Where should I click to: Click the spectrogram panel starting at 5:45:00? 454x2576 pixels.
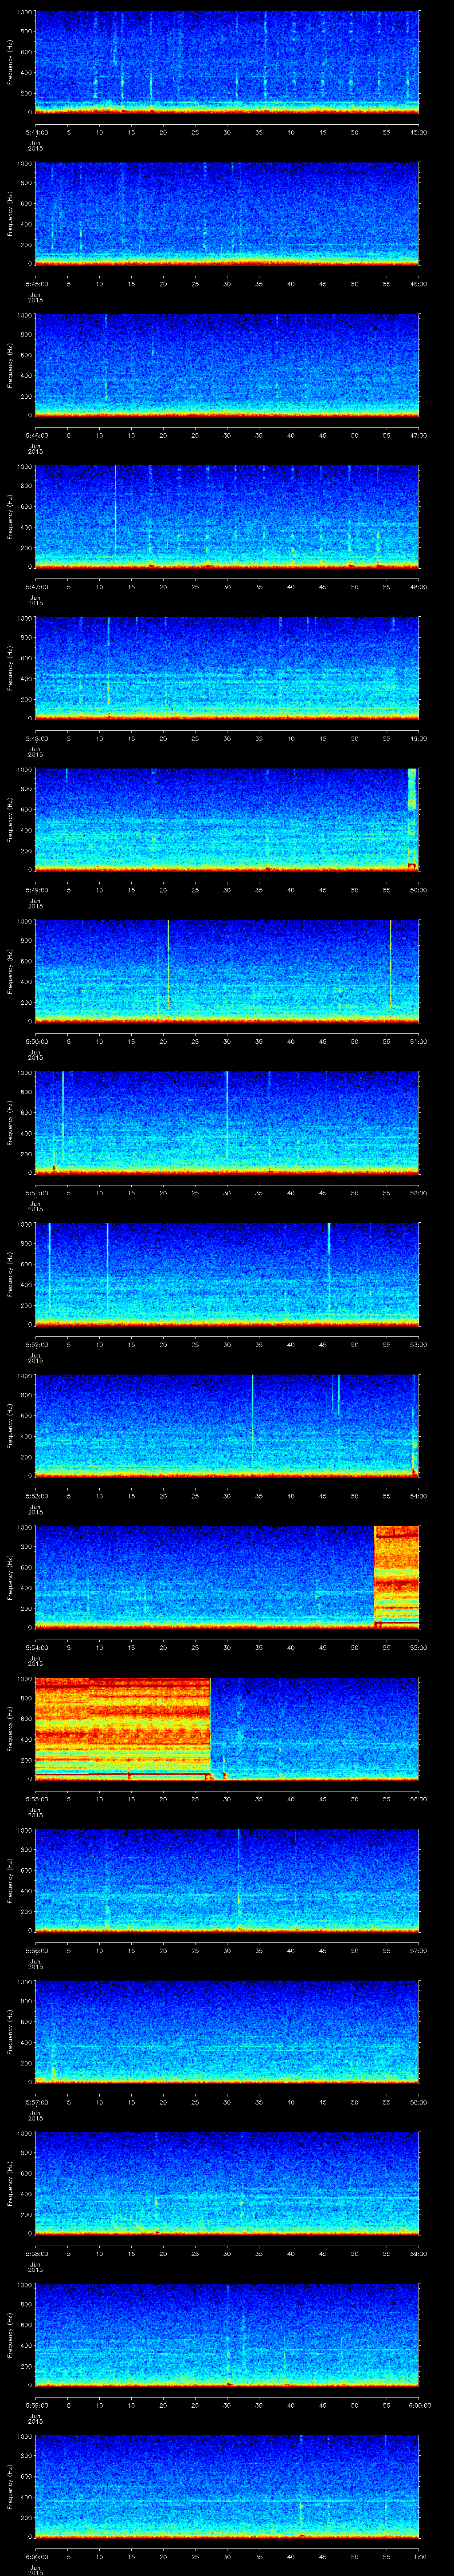tap(227, 214)
